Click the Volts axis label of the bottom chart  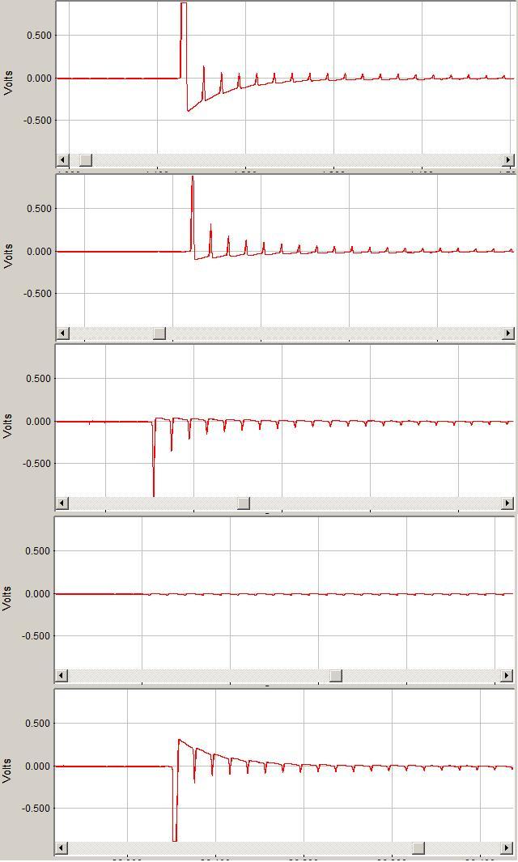(8, 771)
